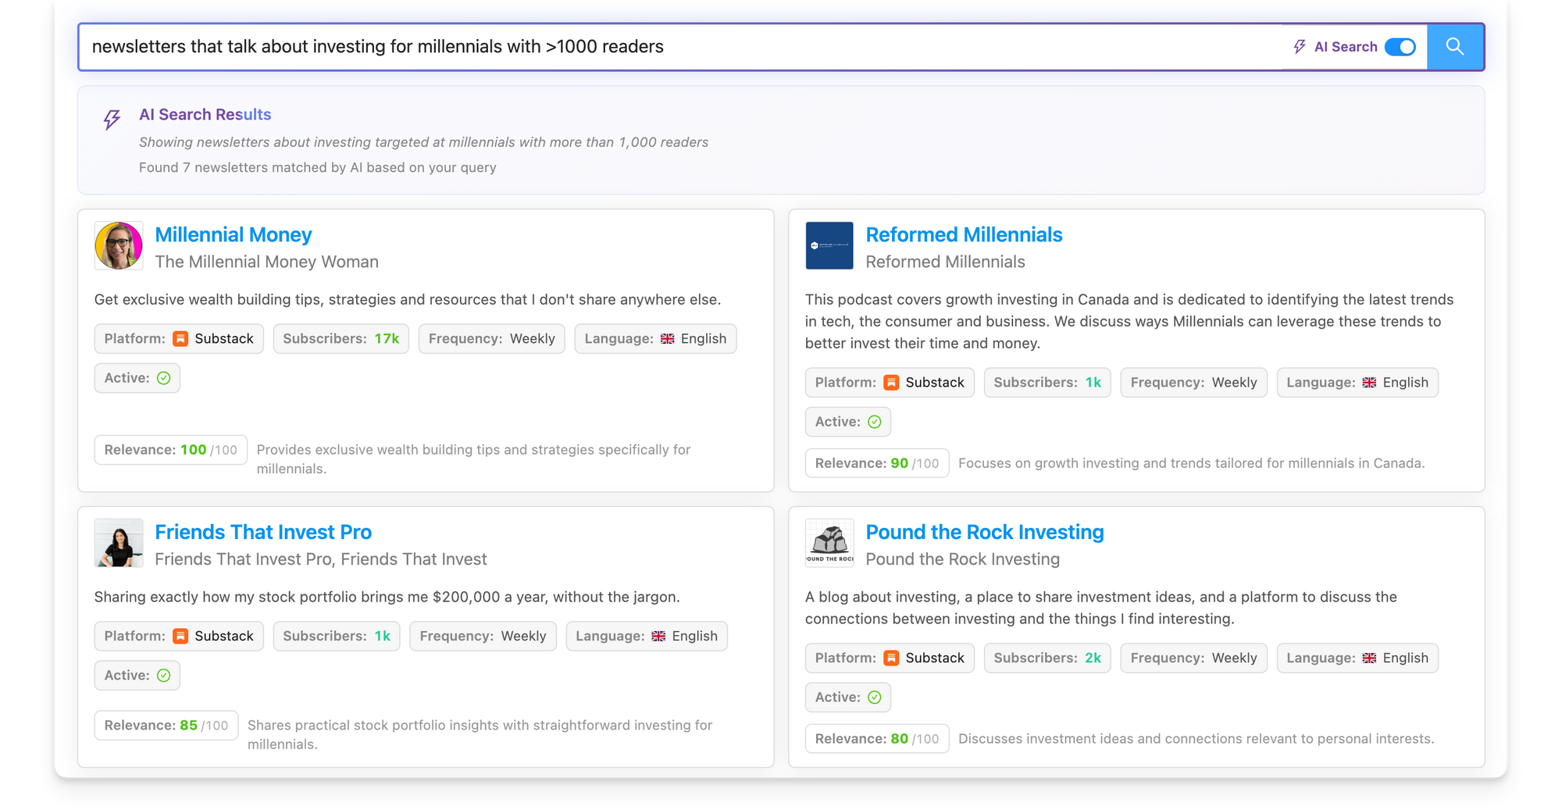1562x810 pixels.
Task: Click the Millennial Money avatar photo
Action: (118, 245)
